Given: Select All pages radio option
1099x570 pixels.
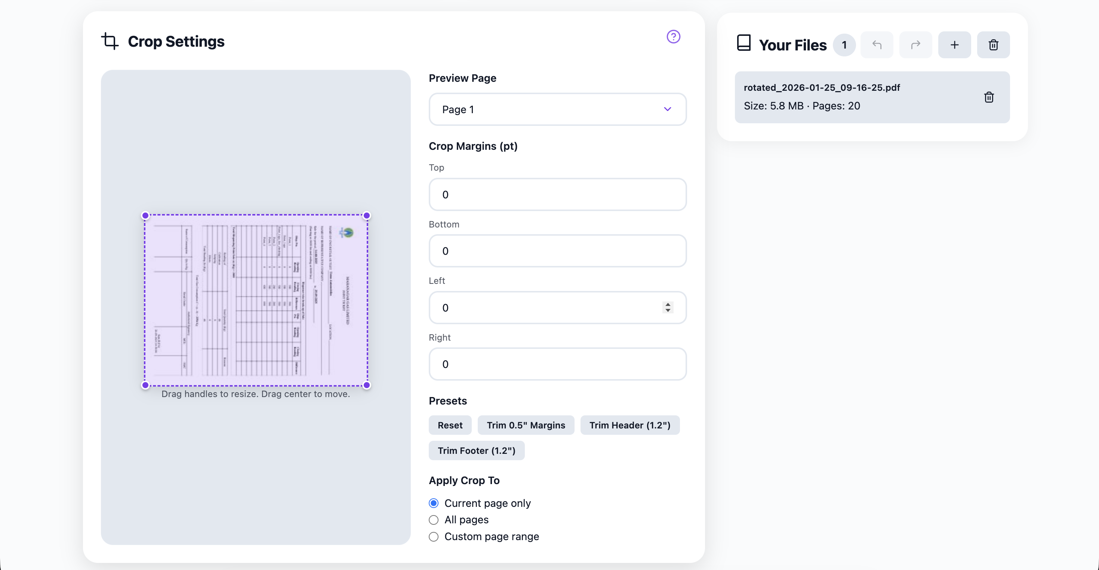Looking at the screenshot, I should coord(434,520).
